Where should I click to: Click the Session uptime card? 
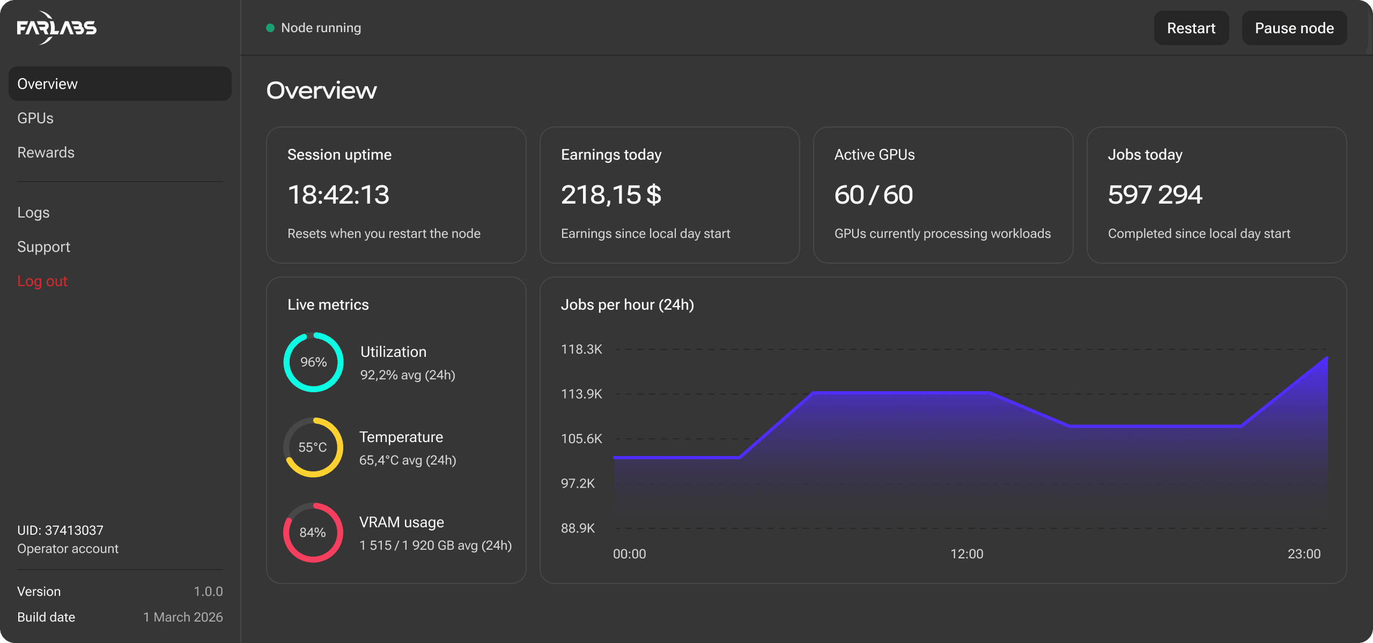396,195
